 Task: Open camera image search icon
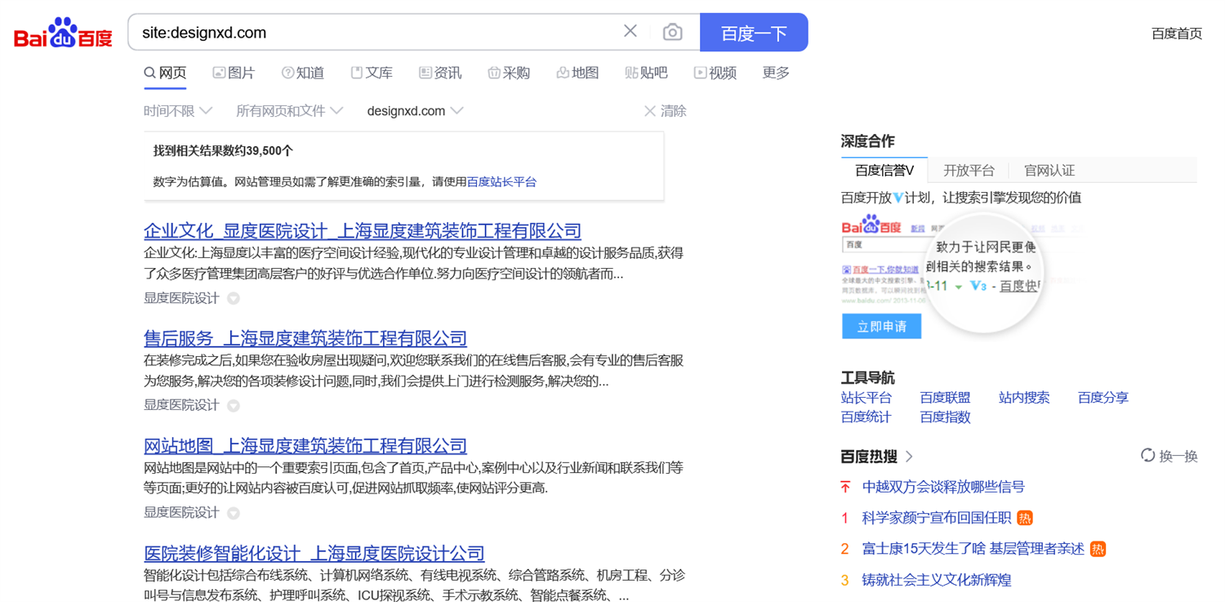point(672,32)
